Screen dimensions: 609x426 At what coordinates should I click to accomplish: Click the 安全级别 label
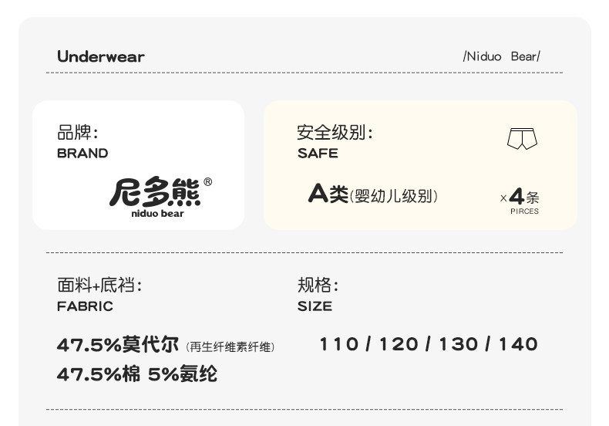(335, 133)
